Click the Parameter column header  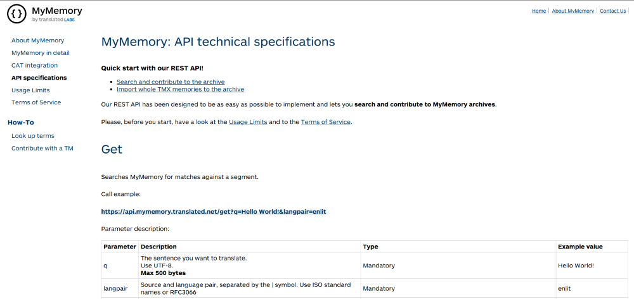[x=120, y=247]
